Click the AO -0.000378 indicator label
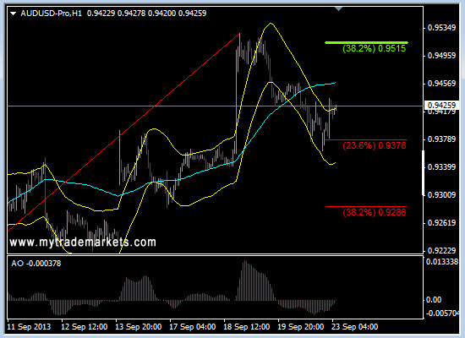This screenshot has width=465, height=338. pos(36,264)
